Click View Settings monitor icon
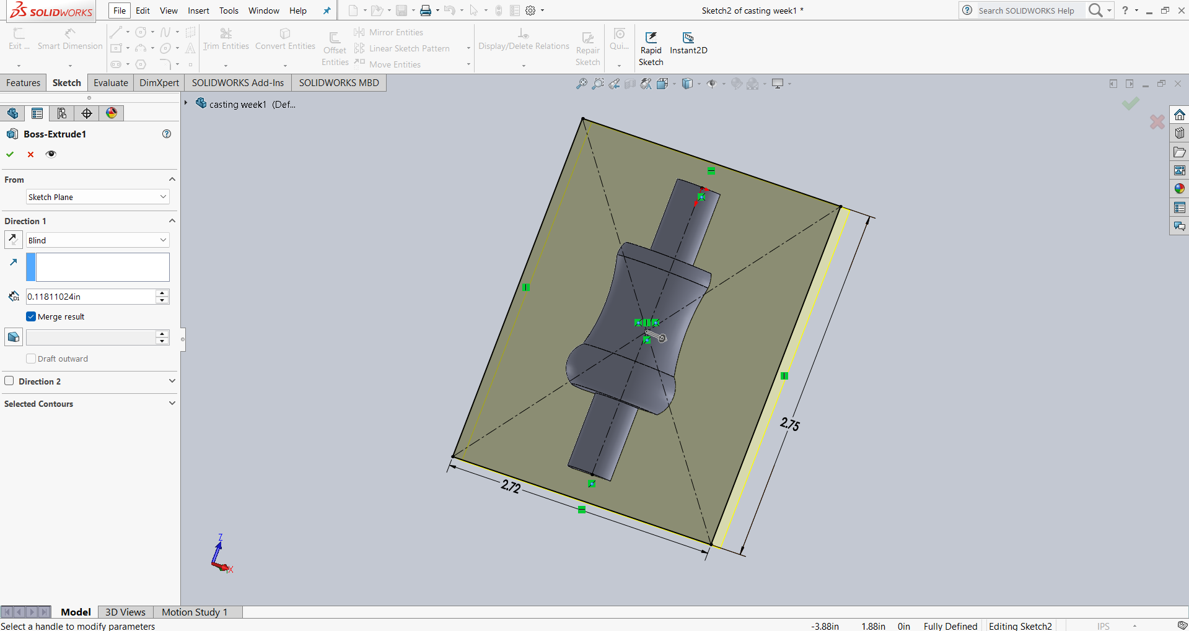 pyautogui.click(x=778, y=84)
